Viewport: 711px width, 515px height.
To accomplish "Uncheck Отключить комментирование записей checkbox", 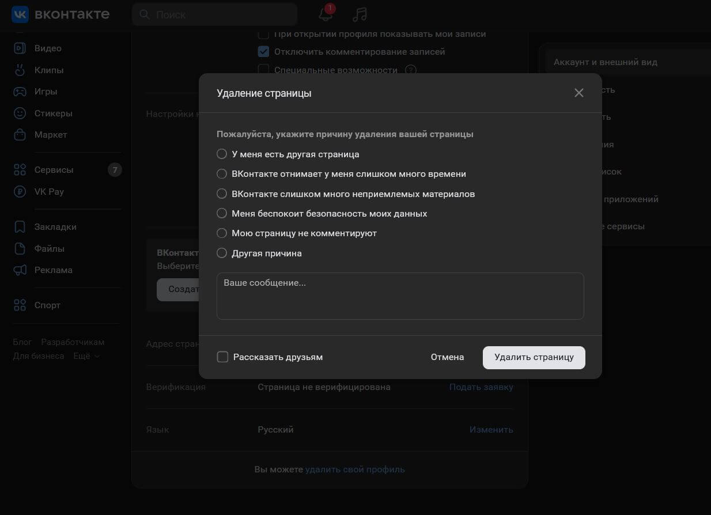I will coord(263,52).
